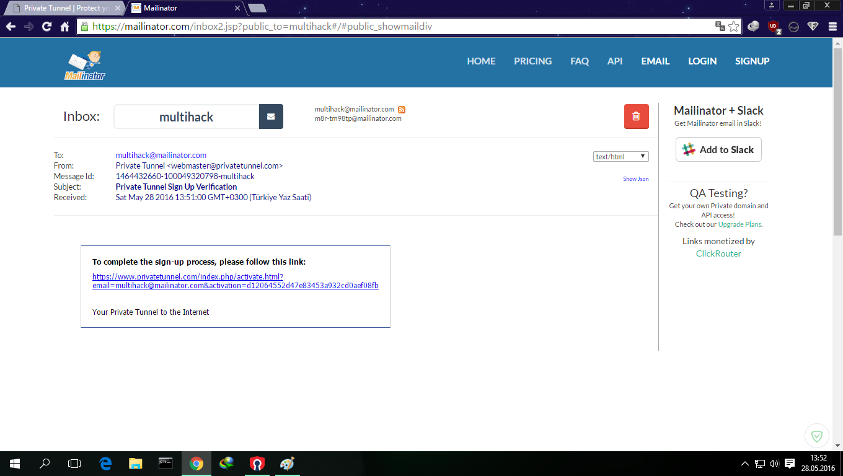Click the browser Forward arrow

click(29, 27)
